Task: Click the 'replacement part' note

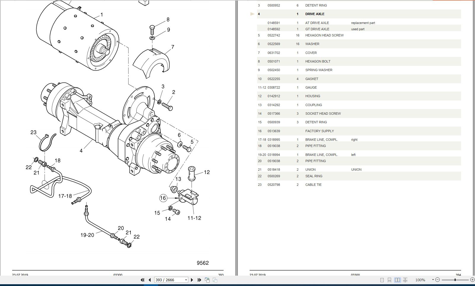Action: (x=363, y=23)
